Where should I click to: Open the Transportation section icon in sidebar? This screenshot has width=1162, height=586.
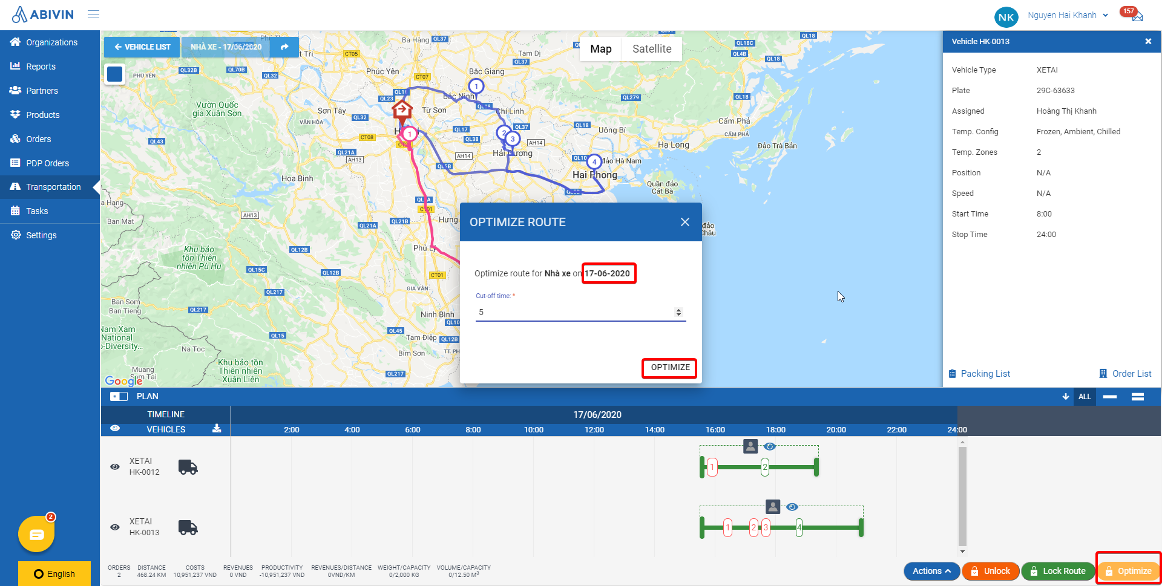click(16, 187)
